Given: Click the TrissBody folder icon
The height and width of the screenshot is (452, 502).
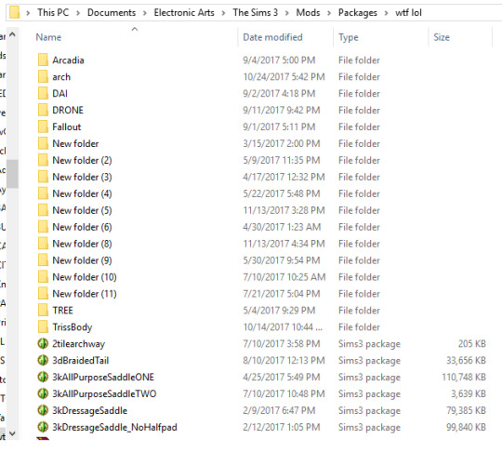Looking at the screenshot, I should [x=43, y=326].
